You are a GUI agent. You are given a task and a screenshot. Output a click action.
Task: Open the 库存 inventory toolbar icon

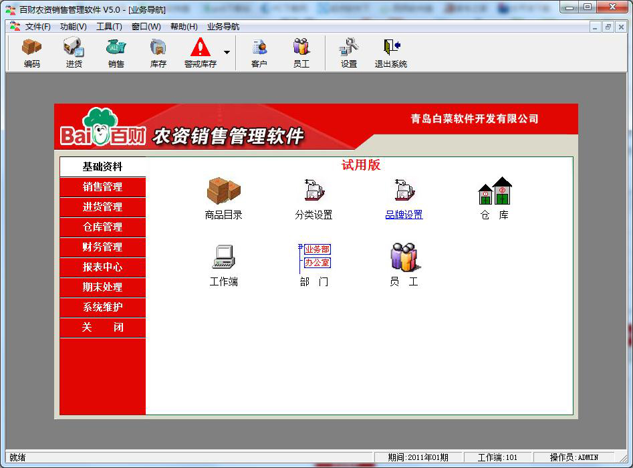click(158, 53)
